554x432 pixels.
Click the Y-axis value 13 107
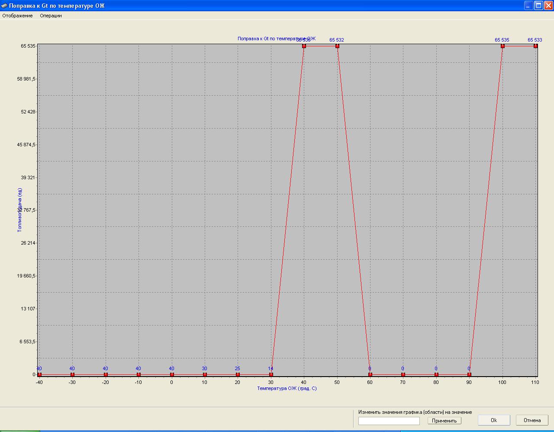pos(28,309)
